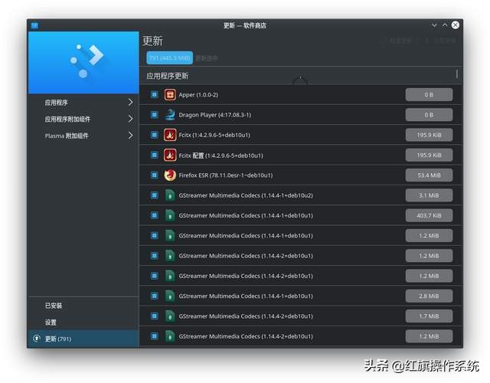Click the 195.9 KiB button on the Fcitx 配置 row

point(429,155)
